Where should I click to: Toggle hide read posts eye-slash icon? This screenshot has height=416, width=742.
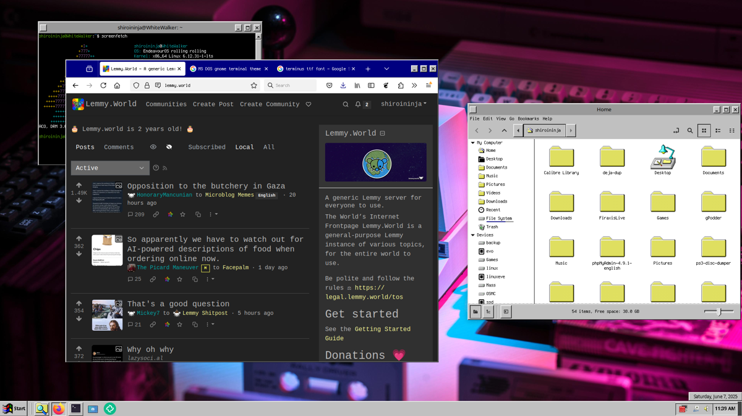point(169,148)
